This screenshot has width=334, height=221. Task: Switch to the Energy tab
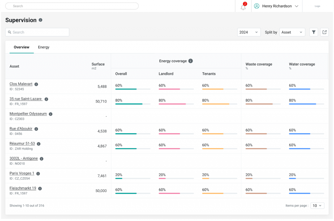pos(44,47)
